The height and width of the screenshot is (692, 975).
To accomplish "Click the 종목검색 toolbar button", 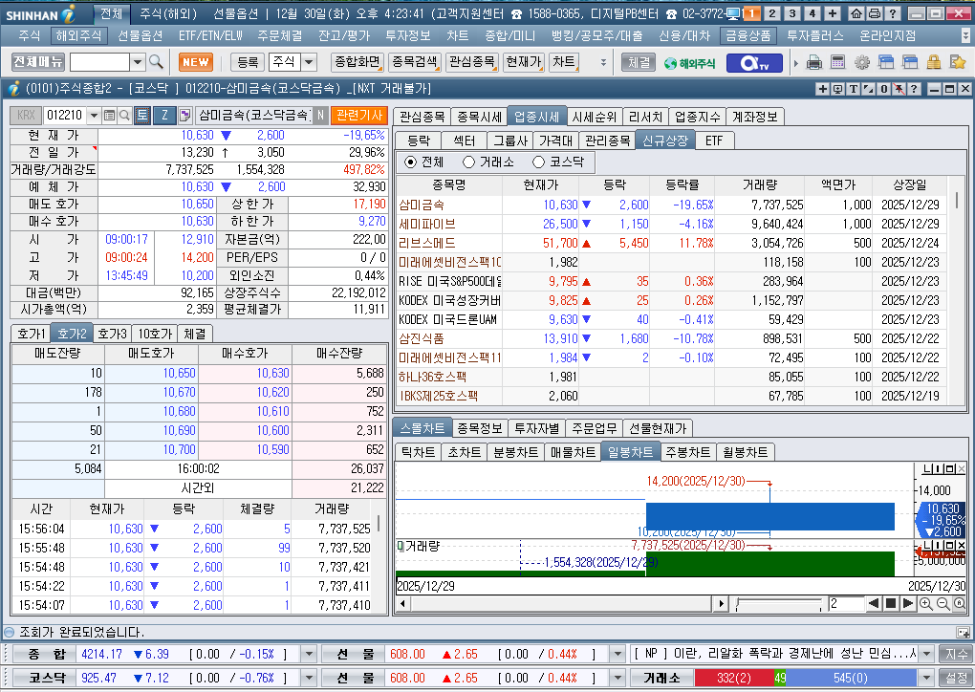I will click(x=416, y=61).
